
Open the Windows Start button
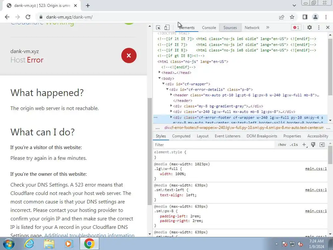click(9, 243)
